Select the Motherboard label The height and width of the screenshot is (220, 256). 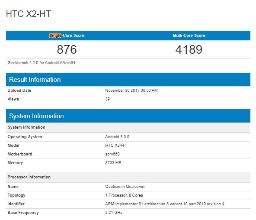point(20,154)
